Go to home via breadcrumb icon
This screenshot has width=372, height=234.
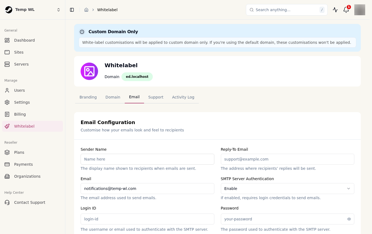pyautogui.click(x=86, y=10)
